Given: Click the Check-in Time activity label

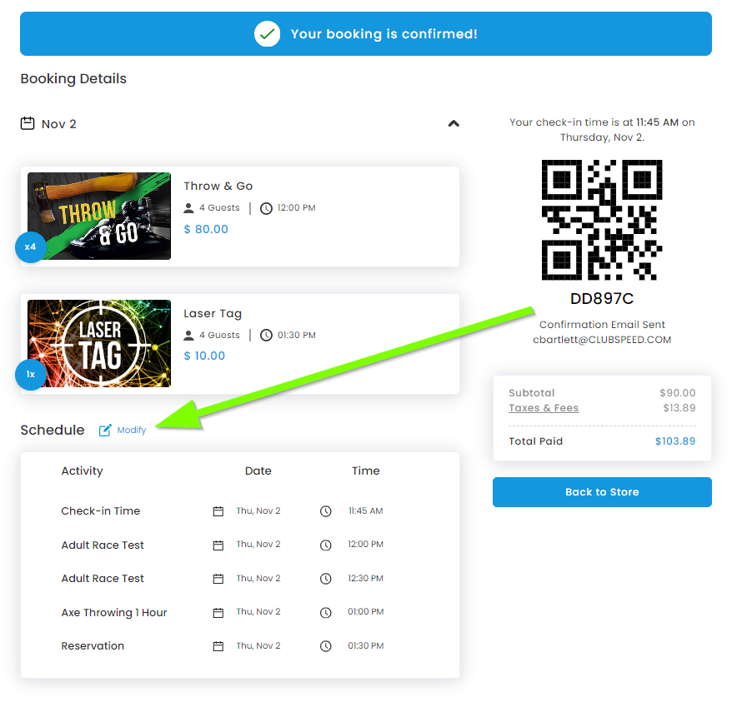Looking at the screenshot, I should tap(101, 511).
